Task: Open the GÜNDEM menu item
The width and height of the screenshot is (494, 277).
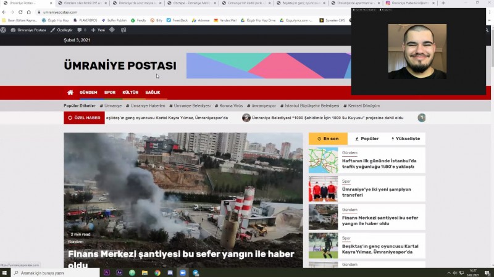Action: (88, 93)
